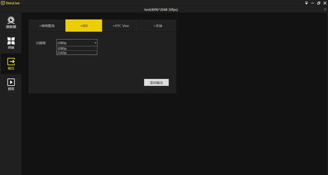The image size is (328, 175).
Task: Switch to the +HTC Vive tab
Action: tap(121, 26)
